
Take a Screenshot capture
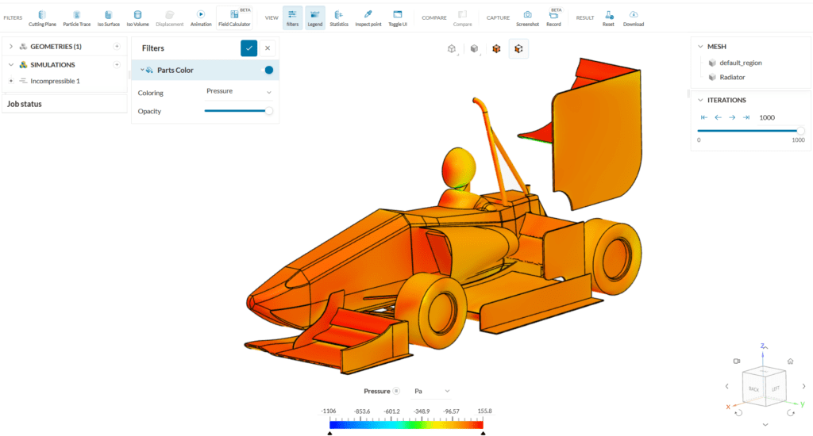pos(527,17)
